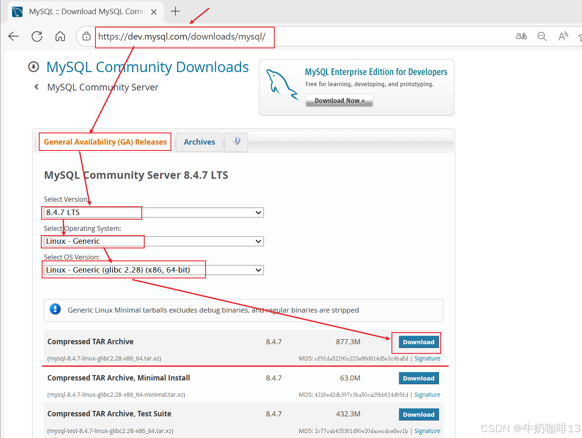Open the information icon tab
Screen dimensions: 582x438
[x=236, y=142]
